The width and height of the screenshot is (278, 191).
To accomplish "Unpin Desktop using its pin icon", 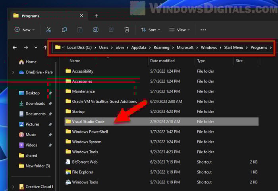I will coord(50,93).
